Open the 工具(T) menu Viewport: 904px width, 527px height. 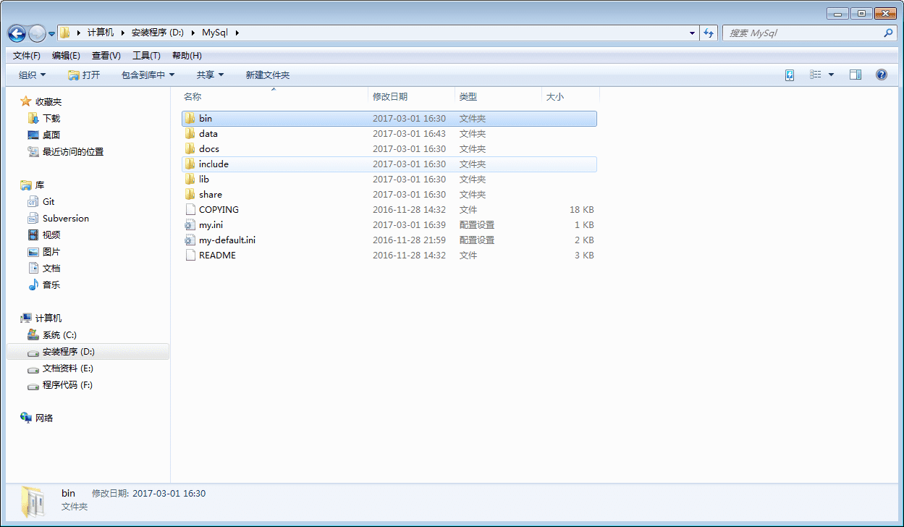coord(146,56)
